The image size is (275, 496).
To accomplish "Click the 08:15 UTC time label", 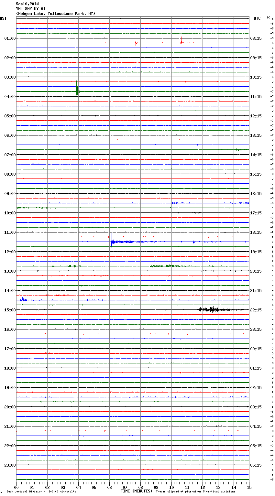I will [256, 38].
